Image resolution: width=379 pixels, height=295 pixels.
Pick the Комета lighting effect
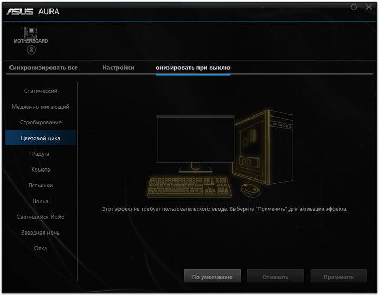coord(41,170)
